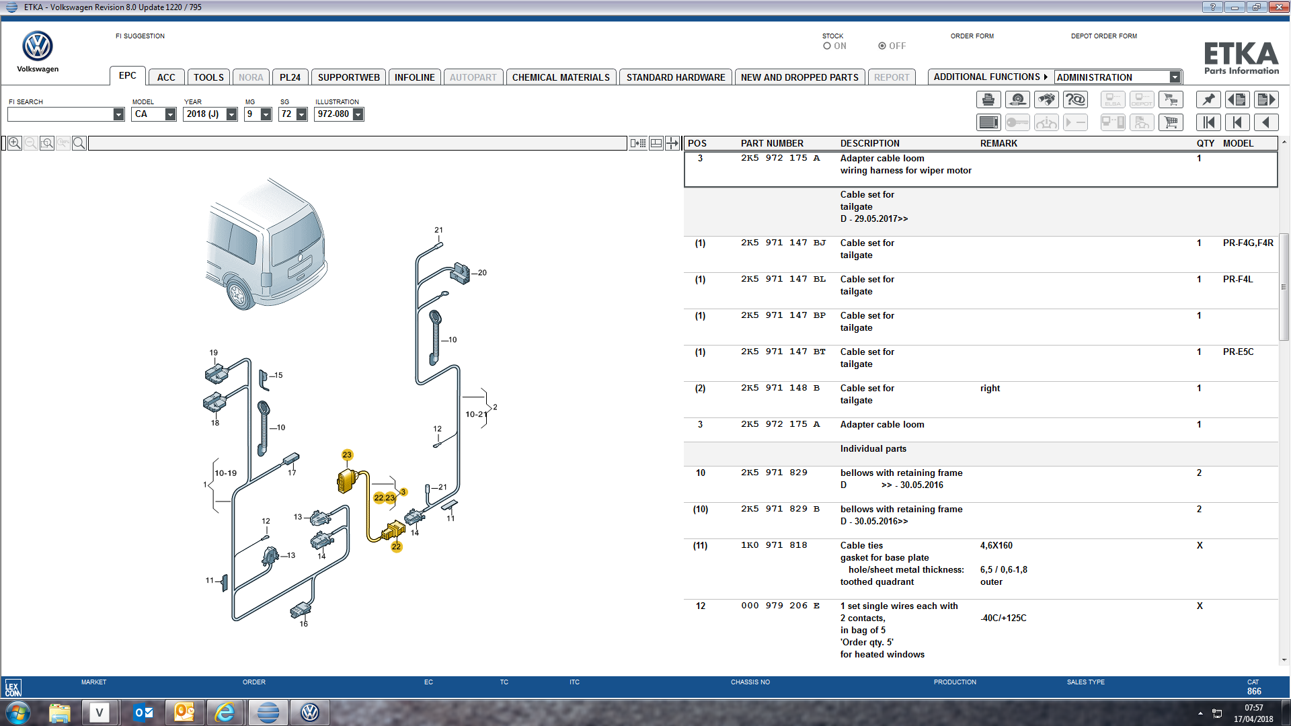Open the NEW AND DROPPED PARTS tab
The height and width of the screenshot is (726, 1291).
pyautogui.click(x=799, y=77)
